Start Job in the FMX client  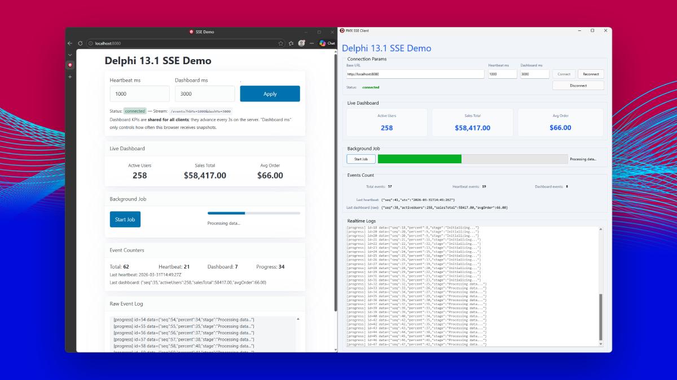[x=361, y=159]
